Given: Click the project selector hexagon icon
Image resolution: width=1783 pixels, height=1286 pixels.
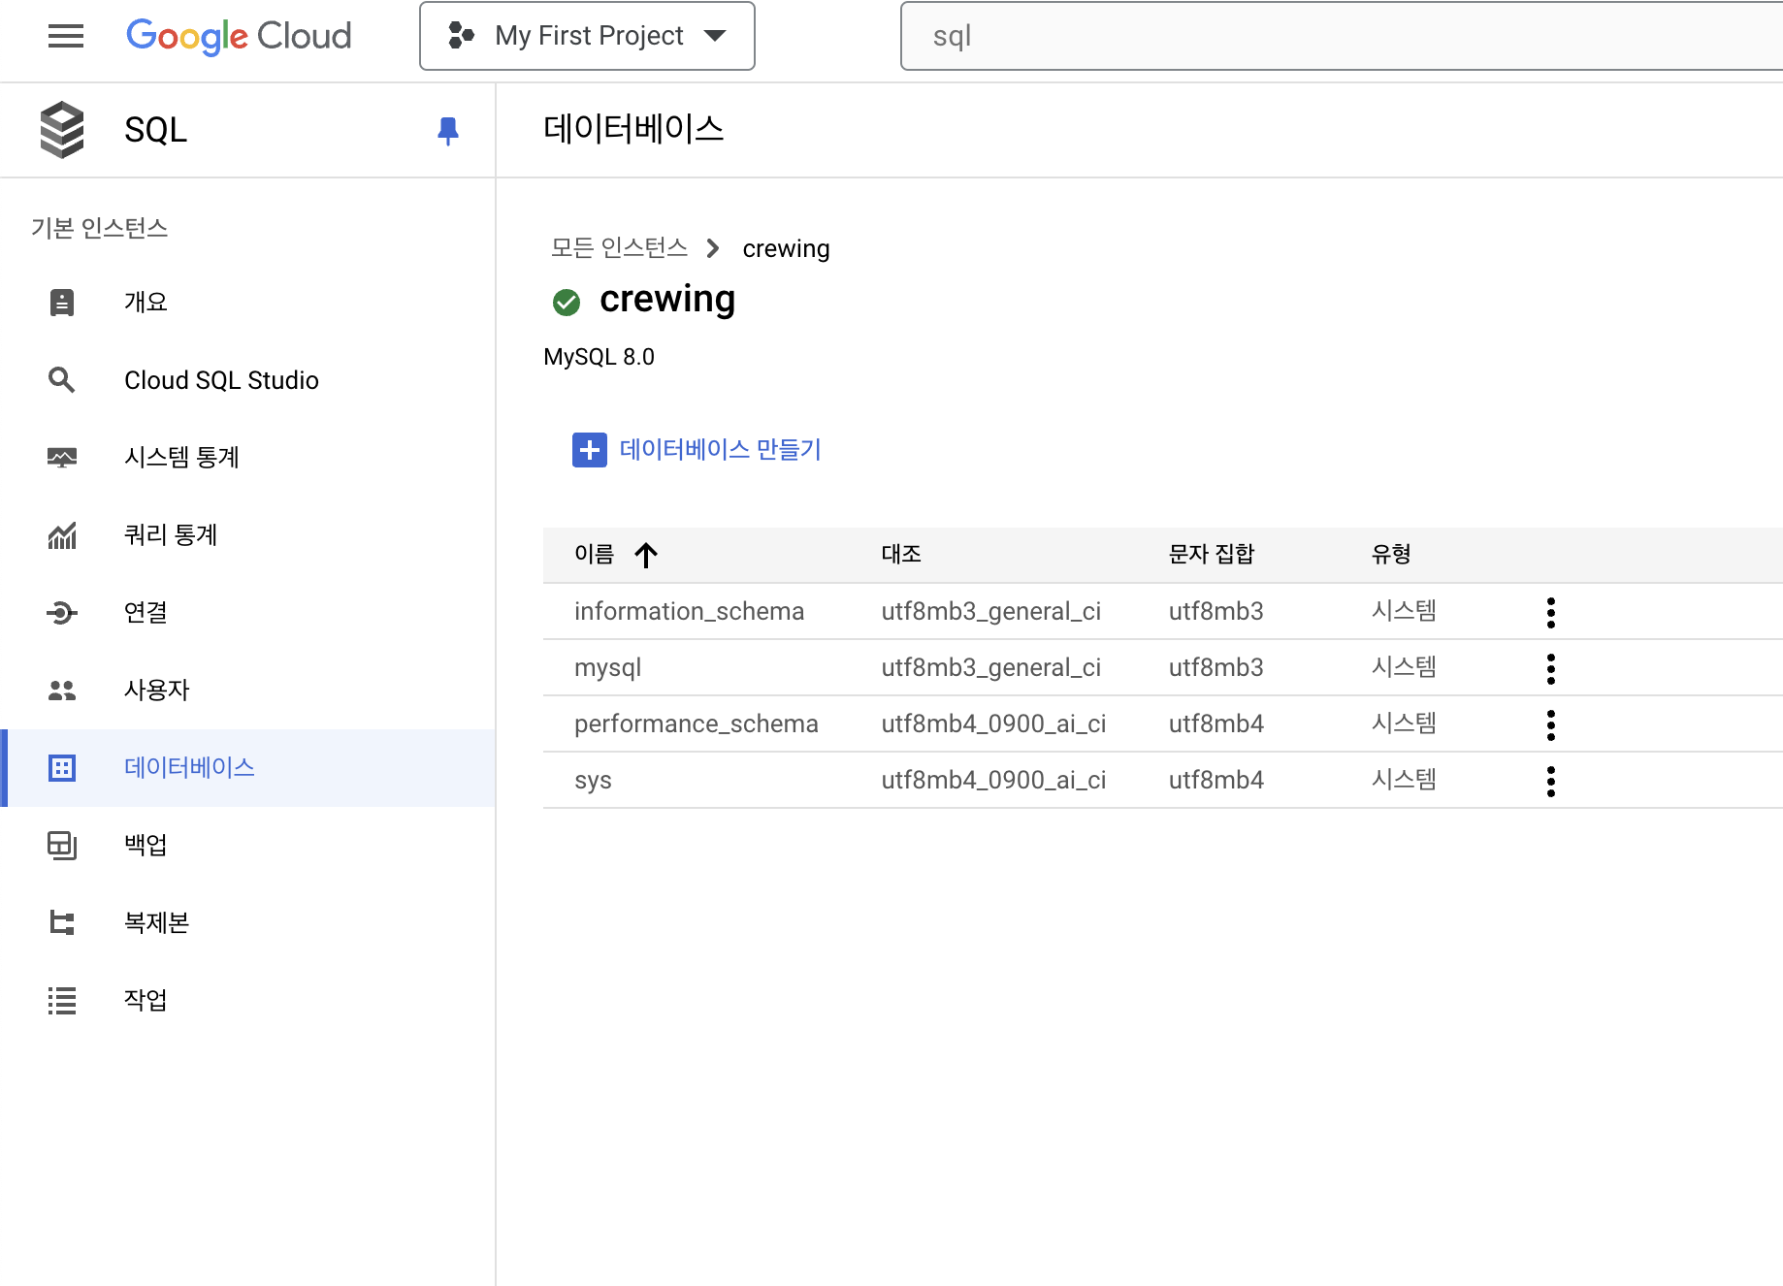Looking at the screenshot, I should coord(461,36).
